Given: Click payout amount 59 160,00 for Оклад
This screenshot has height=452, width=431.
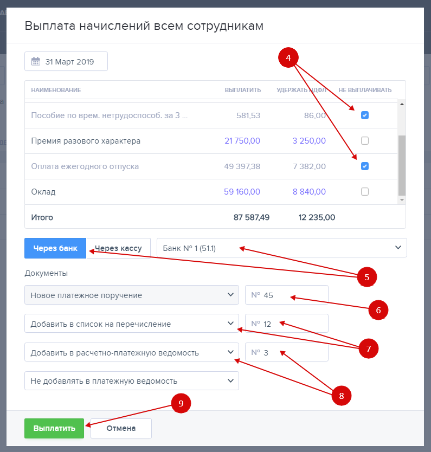Looking at the screenshot, I should 242,192.
